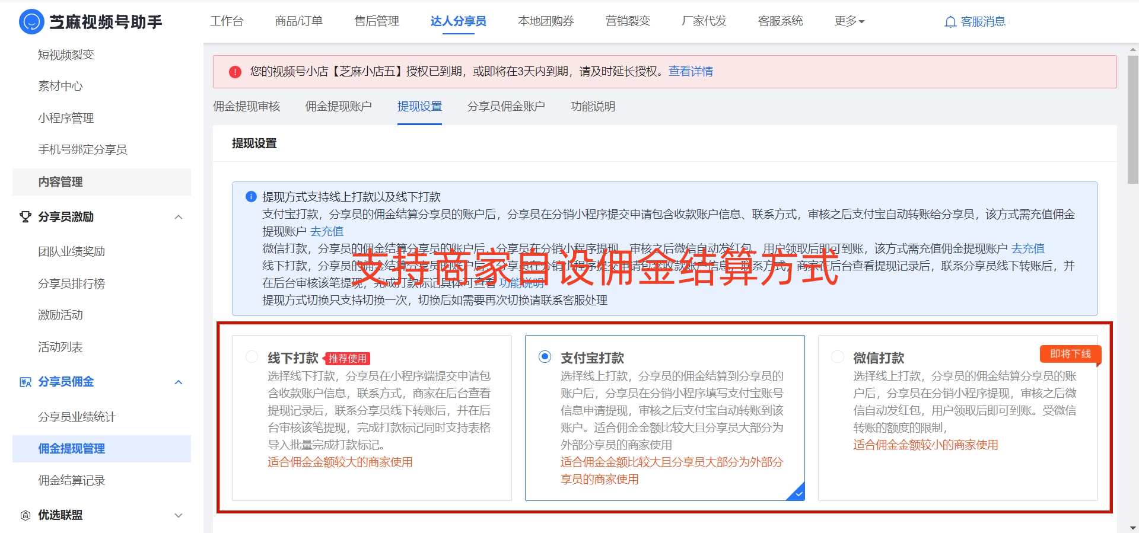Collapse the 分享员佣金 section chevron
1139x533 pixels.
(179, 382)
